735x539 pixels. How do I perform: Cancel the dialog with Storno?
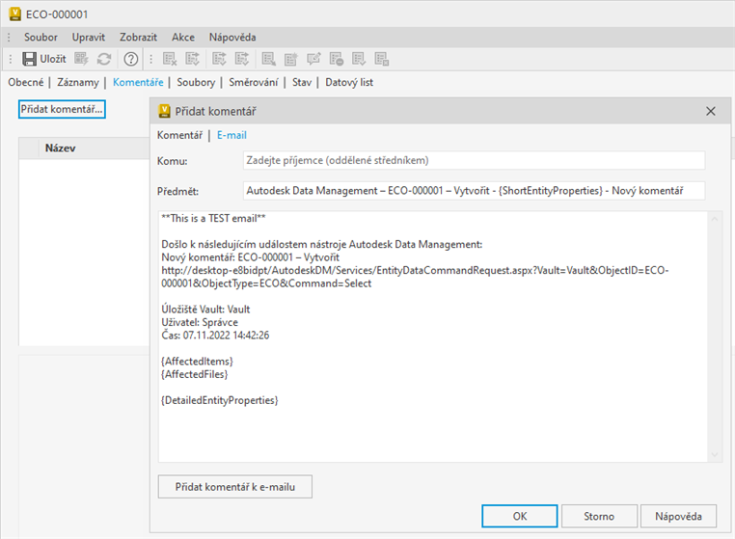click(x=599, y=516)
